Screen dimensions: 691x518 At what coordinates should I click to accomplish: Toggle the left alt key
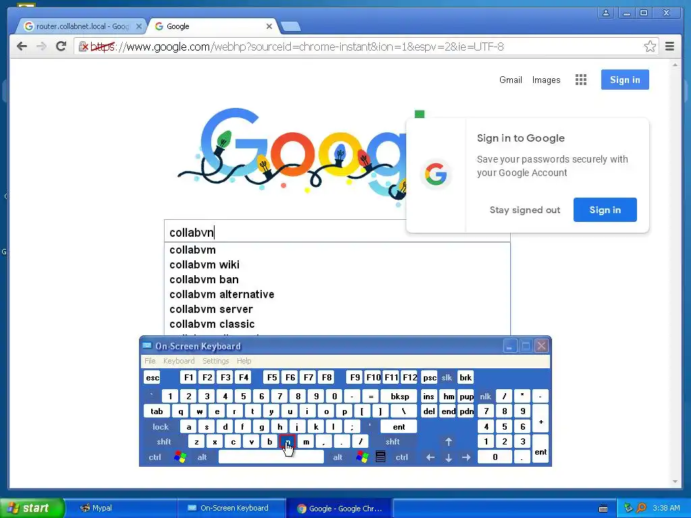coord(202,457)
